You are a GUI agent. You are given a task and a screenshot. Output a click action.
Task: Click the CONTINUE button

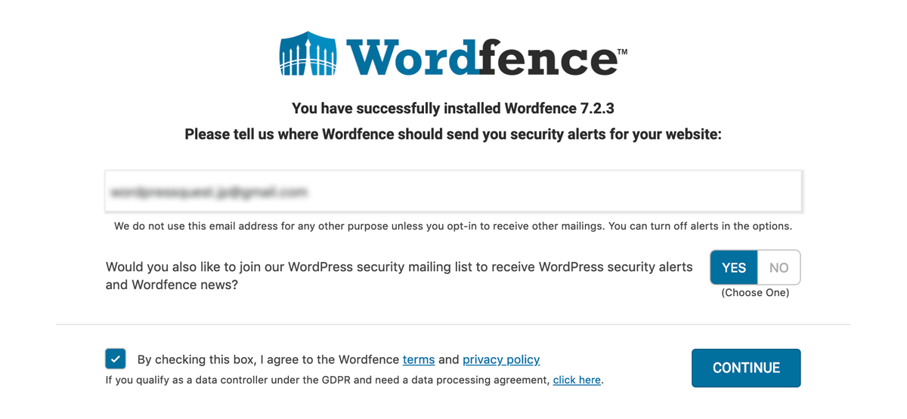(746, 368)
